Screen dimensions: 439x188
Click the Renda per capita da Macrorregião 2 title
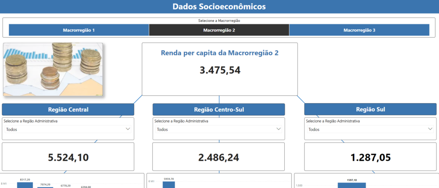click(220, 53)
